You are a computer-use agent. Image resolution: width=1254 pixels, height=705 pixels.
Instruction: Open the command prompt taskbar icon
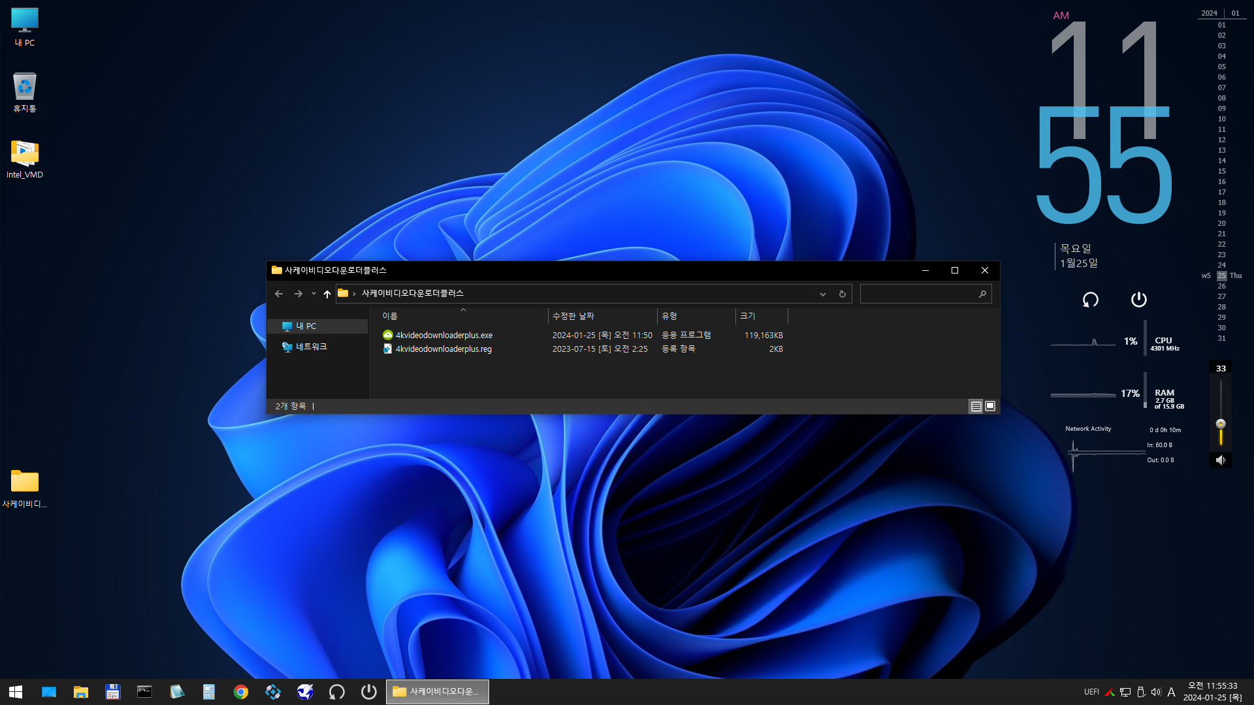pos(144,692)
